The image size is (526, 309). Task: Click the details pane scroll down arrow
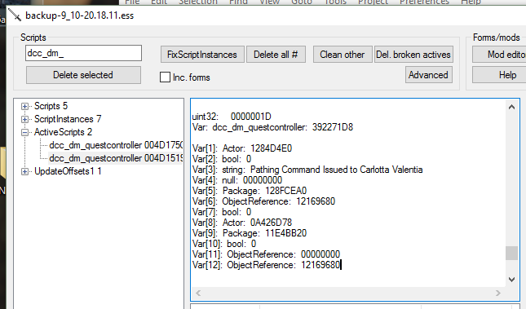(511, 279)
